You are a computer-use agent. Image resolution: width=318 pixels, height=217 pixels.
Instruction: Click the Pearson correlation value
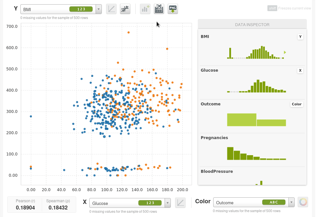click(25, 208)
